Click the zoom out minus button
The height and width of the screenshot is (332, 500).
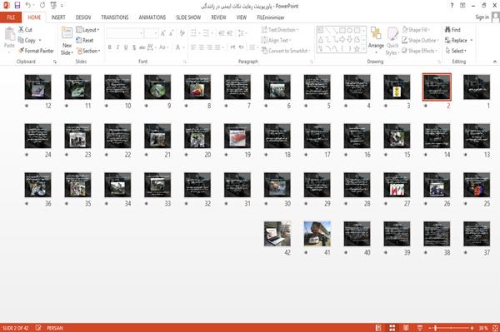click(x=429, y=328)
